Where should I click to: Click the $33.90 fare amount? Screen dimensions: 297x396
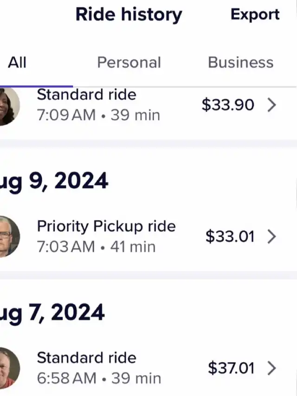[x=228, y=105]
